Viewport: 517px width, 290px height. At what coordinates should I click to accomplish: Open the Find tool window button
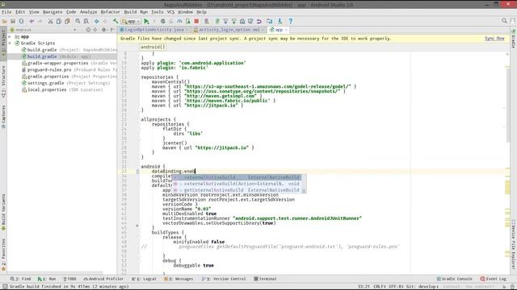[x=21, y=279]
